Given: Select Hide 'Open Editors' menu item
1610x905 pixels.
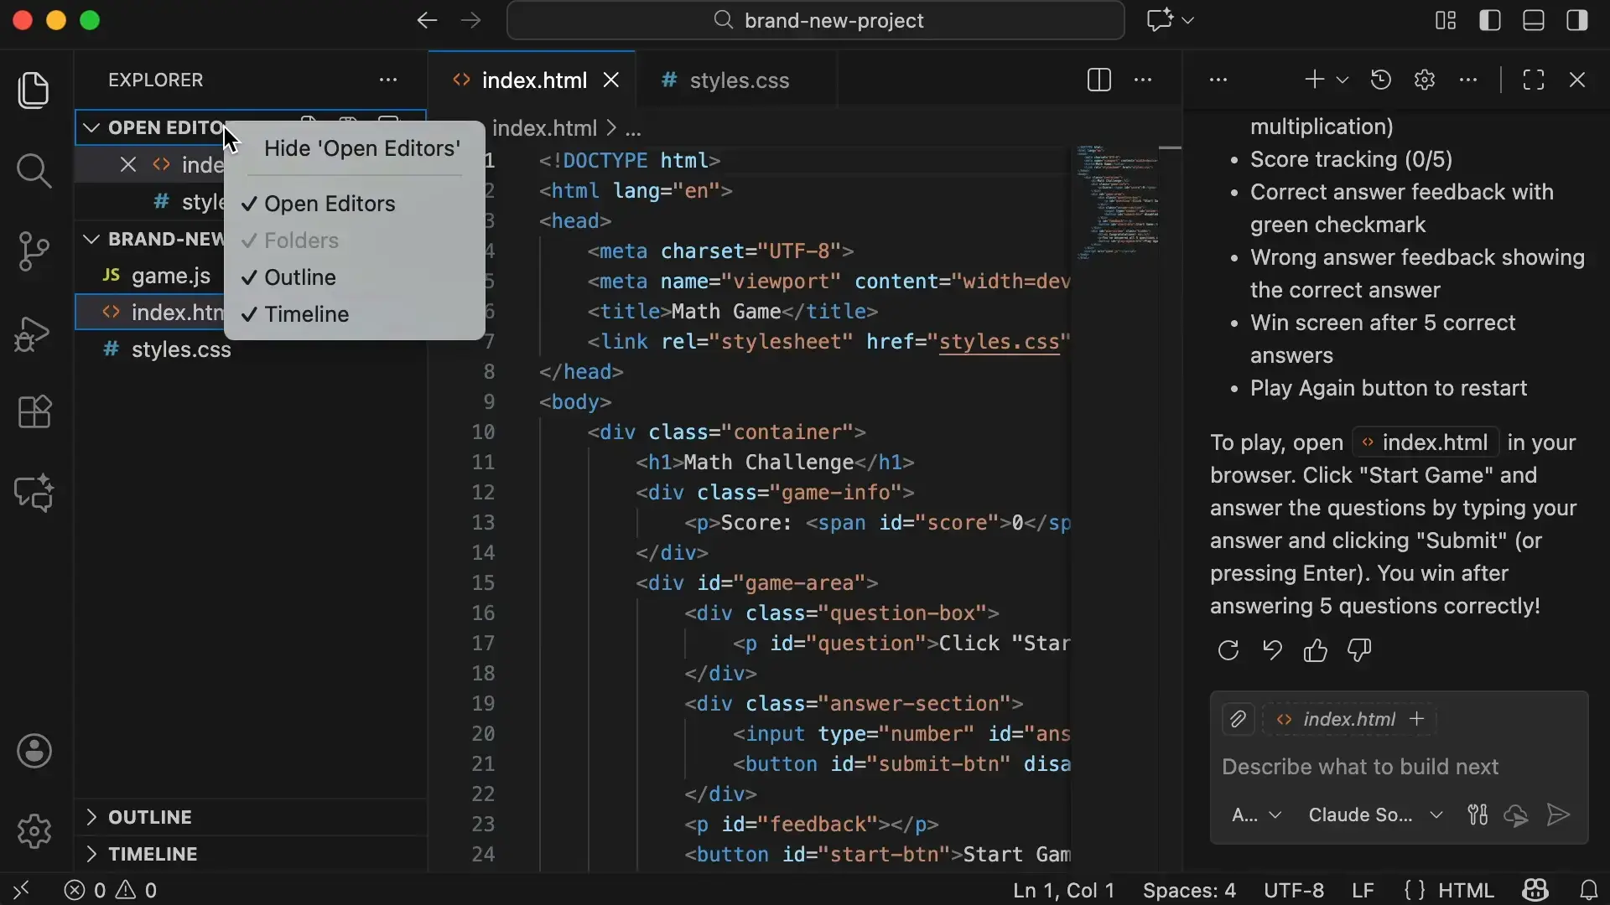Looking at the screenshot, I should tap(362, 148).
